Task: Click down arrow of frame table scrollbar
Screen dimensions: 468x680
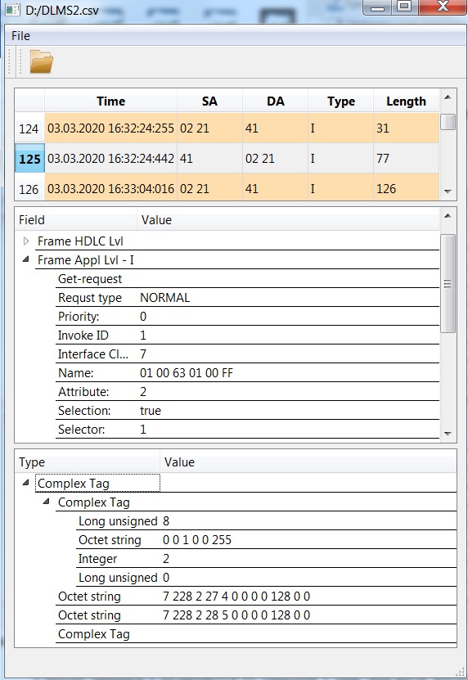Action: pyautogui.click(x=448, y=191)
